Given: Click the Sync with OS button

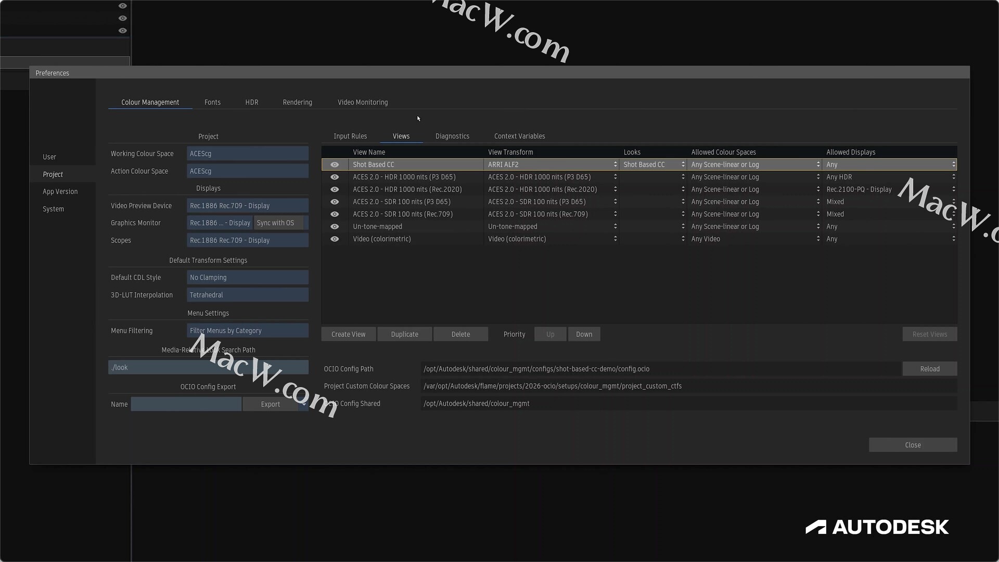Looking at the screenshot, I should (279, 223).
